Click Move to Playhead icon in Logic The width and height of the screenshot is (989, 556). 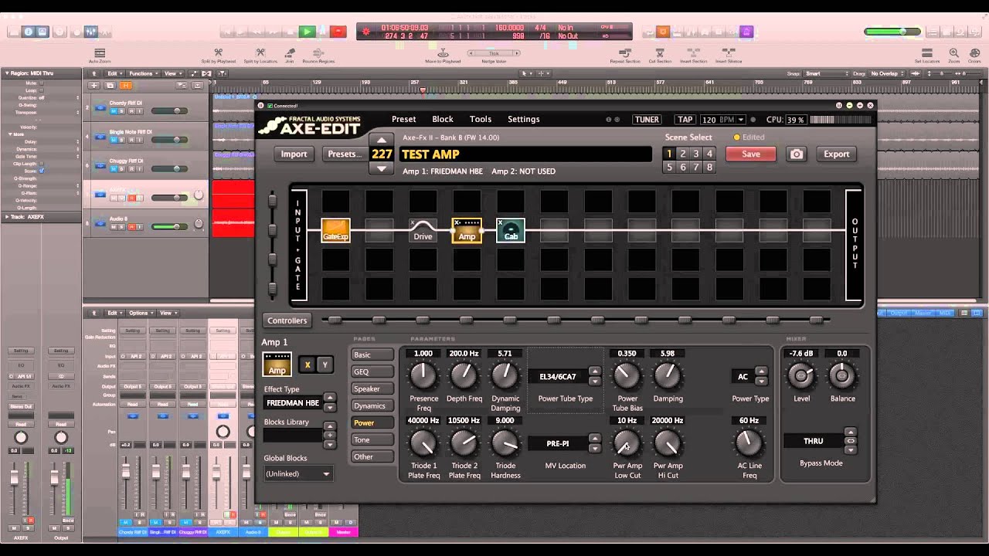coord(444,53)
